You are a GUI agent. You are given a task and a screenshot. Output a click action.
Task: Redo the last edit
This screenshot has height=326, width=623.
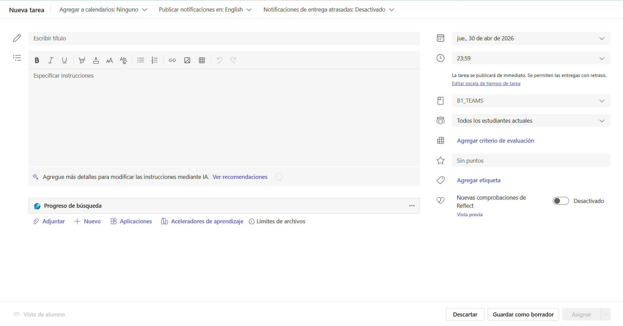(x=233, y=60)
